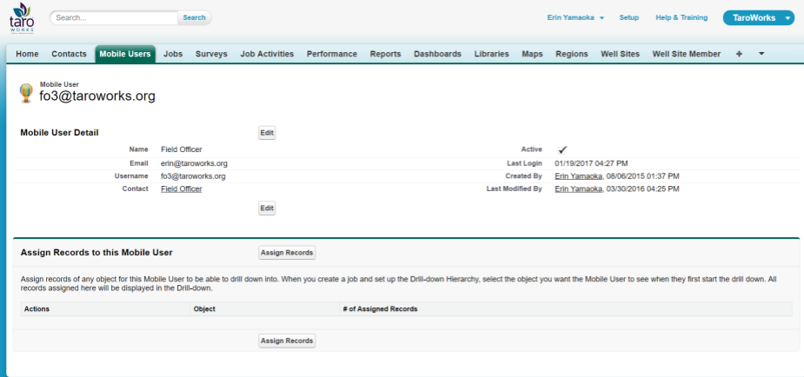
Task: Switch to the Jobs tab
Action: click(x=173, y=54)
